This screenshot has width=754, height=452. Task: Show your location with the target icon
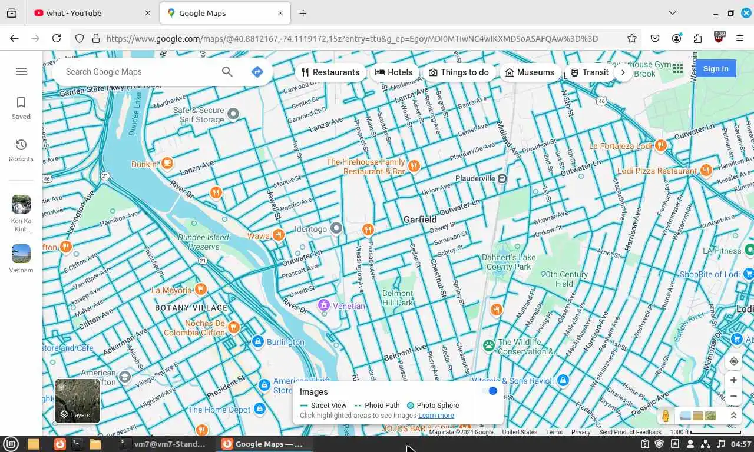click(733, 361)
